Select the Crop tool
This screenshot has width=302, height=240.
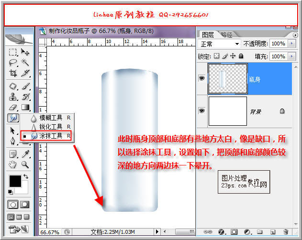tap(13, 73)
